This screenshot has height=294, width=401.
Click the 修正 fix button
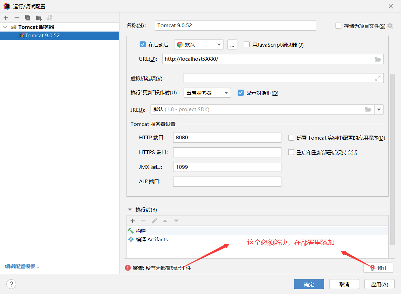pos(378,268)
